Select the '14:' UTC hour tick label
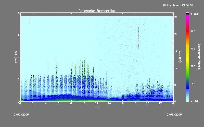The height and width of the screenshot is (127, 204). click(x=110, y=103)
